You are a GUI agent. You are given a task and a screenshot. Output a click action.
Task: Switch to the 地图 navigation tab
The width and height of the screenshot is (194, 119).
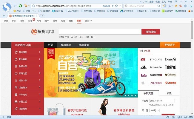(63, 21)
